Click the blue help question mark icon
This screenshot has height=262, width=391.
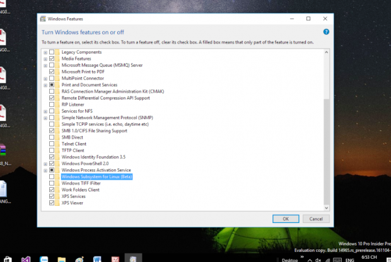pyautogui.click(x=326, y=31)
